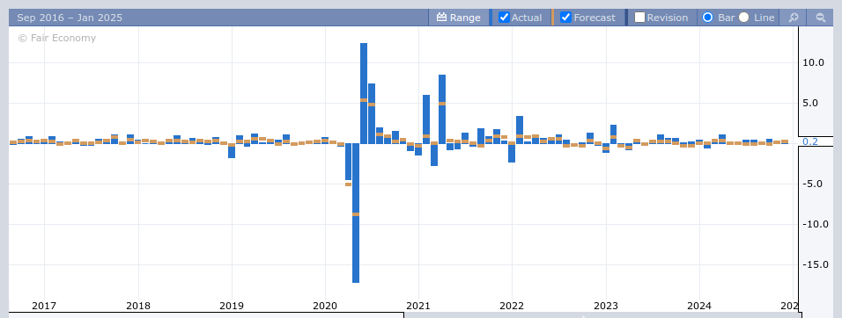Uncheck the Actual data checkbox

[504, 18]
